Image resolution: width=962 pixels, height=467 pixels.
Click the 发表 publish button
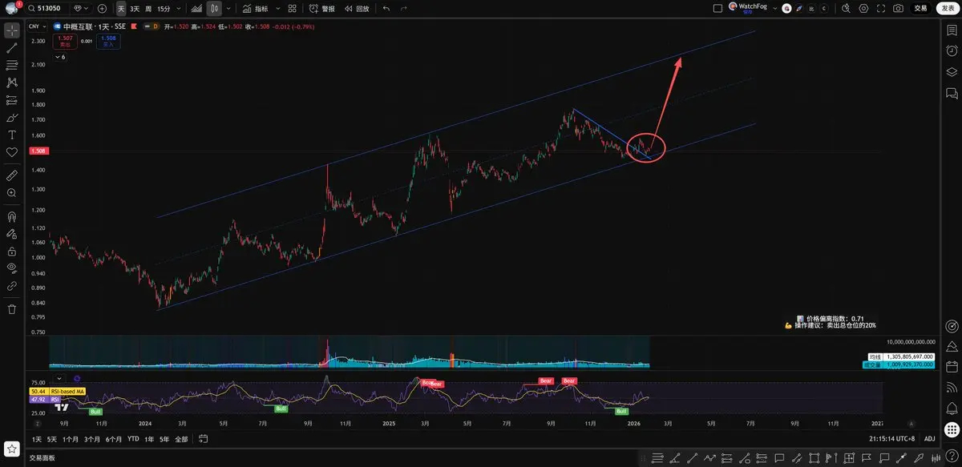(x=947, y=8)
